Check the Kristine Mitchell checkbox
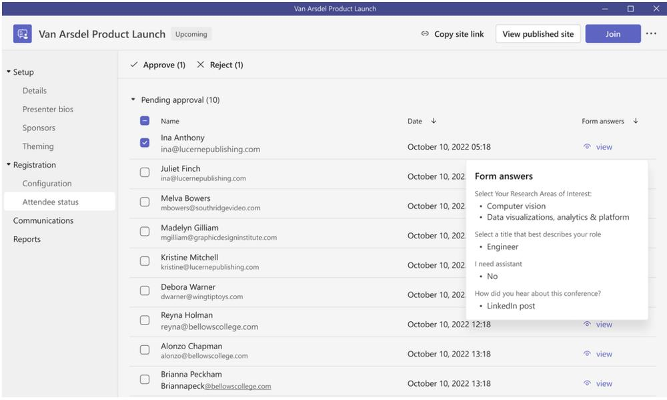667x400 pixels. click(x=145, y=260)
